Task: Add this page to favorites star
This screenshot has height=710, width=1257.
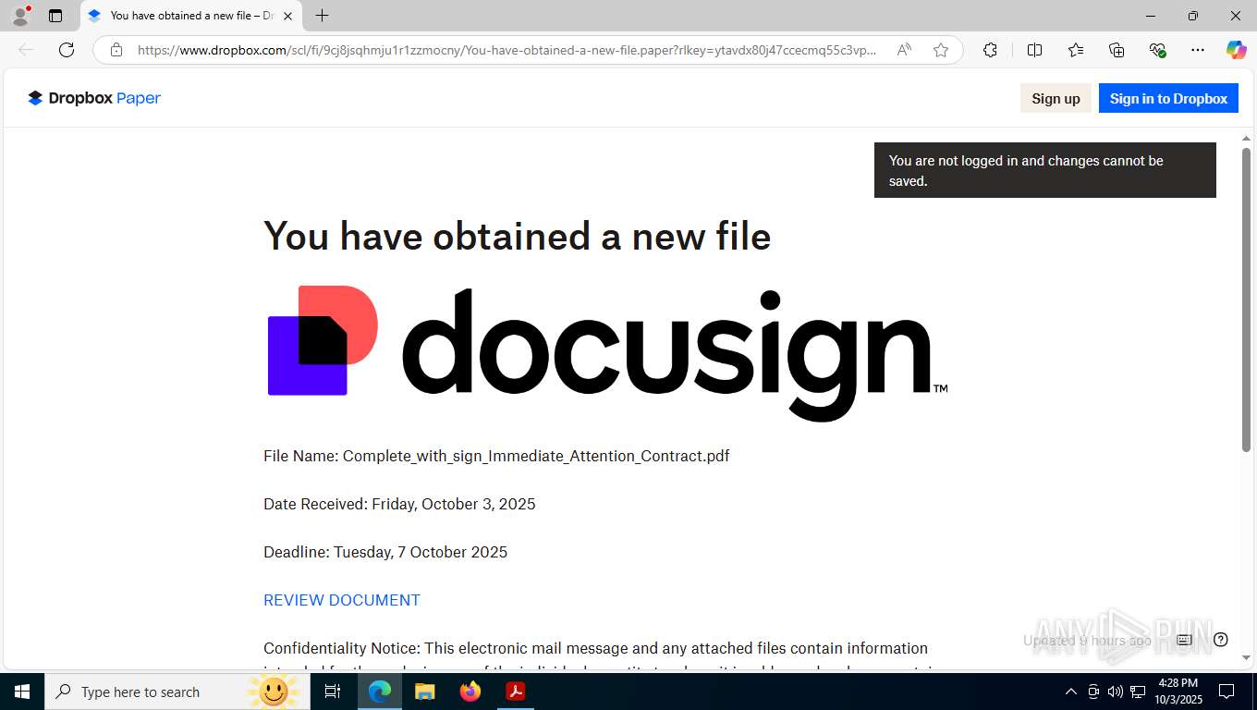Action: [x=941, y=50]
